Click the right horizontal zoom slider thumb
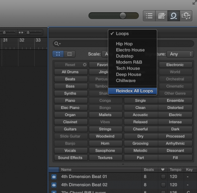Viewport: 197px width, 193px height. tap(28, 32)
